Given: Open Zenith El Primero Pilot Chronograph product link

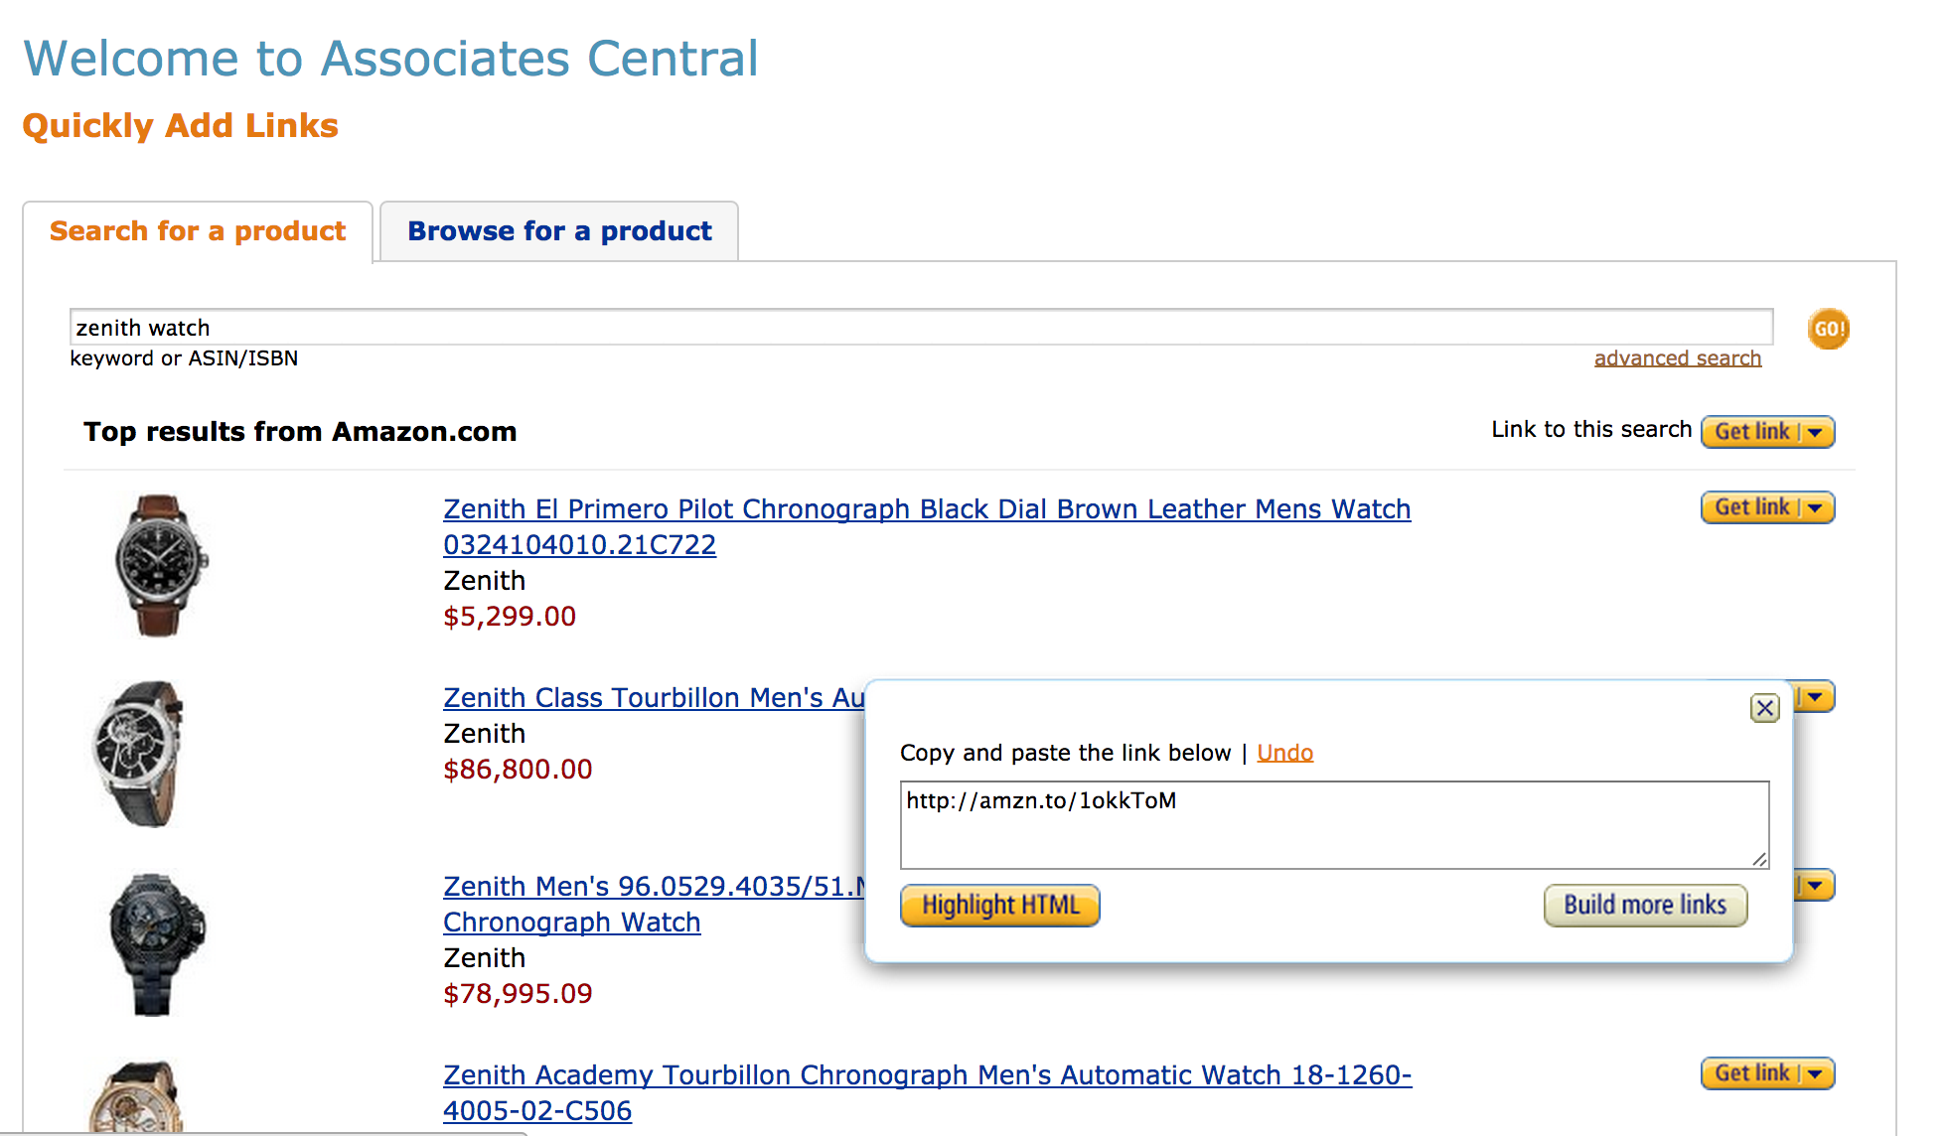Looking at the screenshot, I should pyautogui.click(x=926, y=526).
